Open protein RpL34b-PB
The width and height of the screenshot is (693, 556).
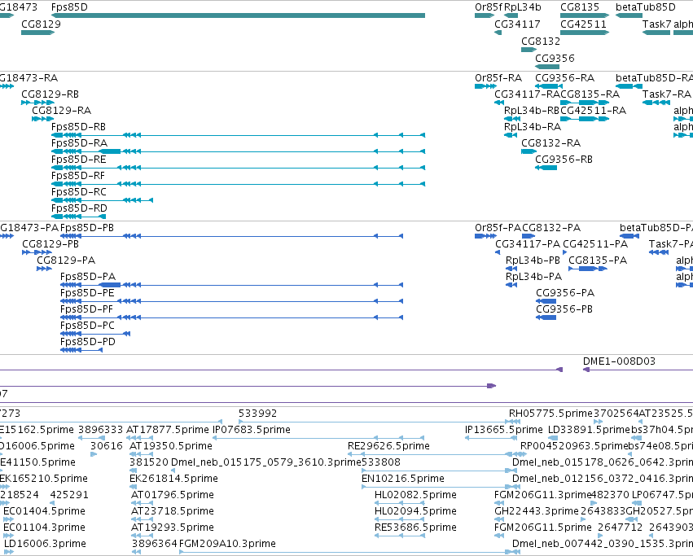tap(533, 261)
